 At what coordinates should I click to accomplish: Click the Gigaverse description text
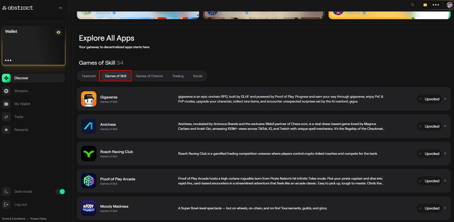tap(281, 99)
